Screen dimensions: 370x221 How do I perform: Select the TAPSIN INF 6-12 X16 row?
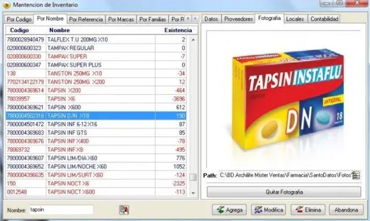96,124
